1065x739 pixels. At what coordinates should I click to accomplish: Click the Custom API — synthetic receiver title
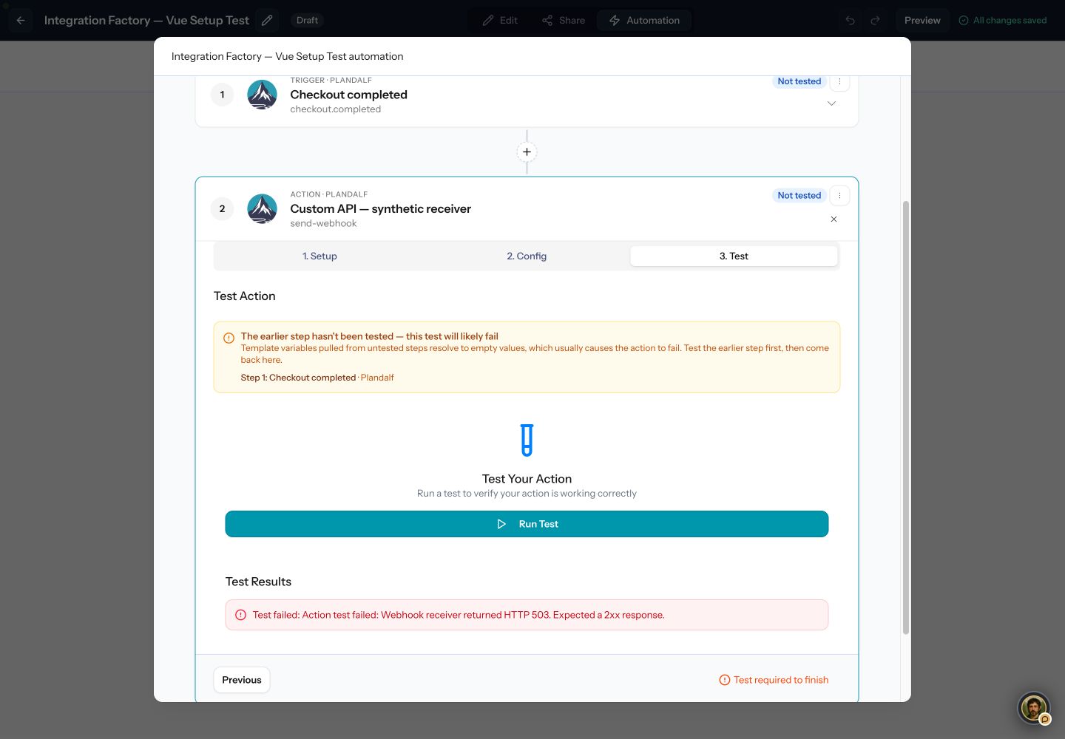click(380, 209)
